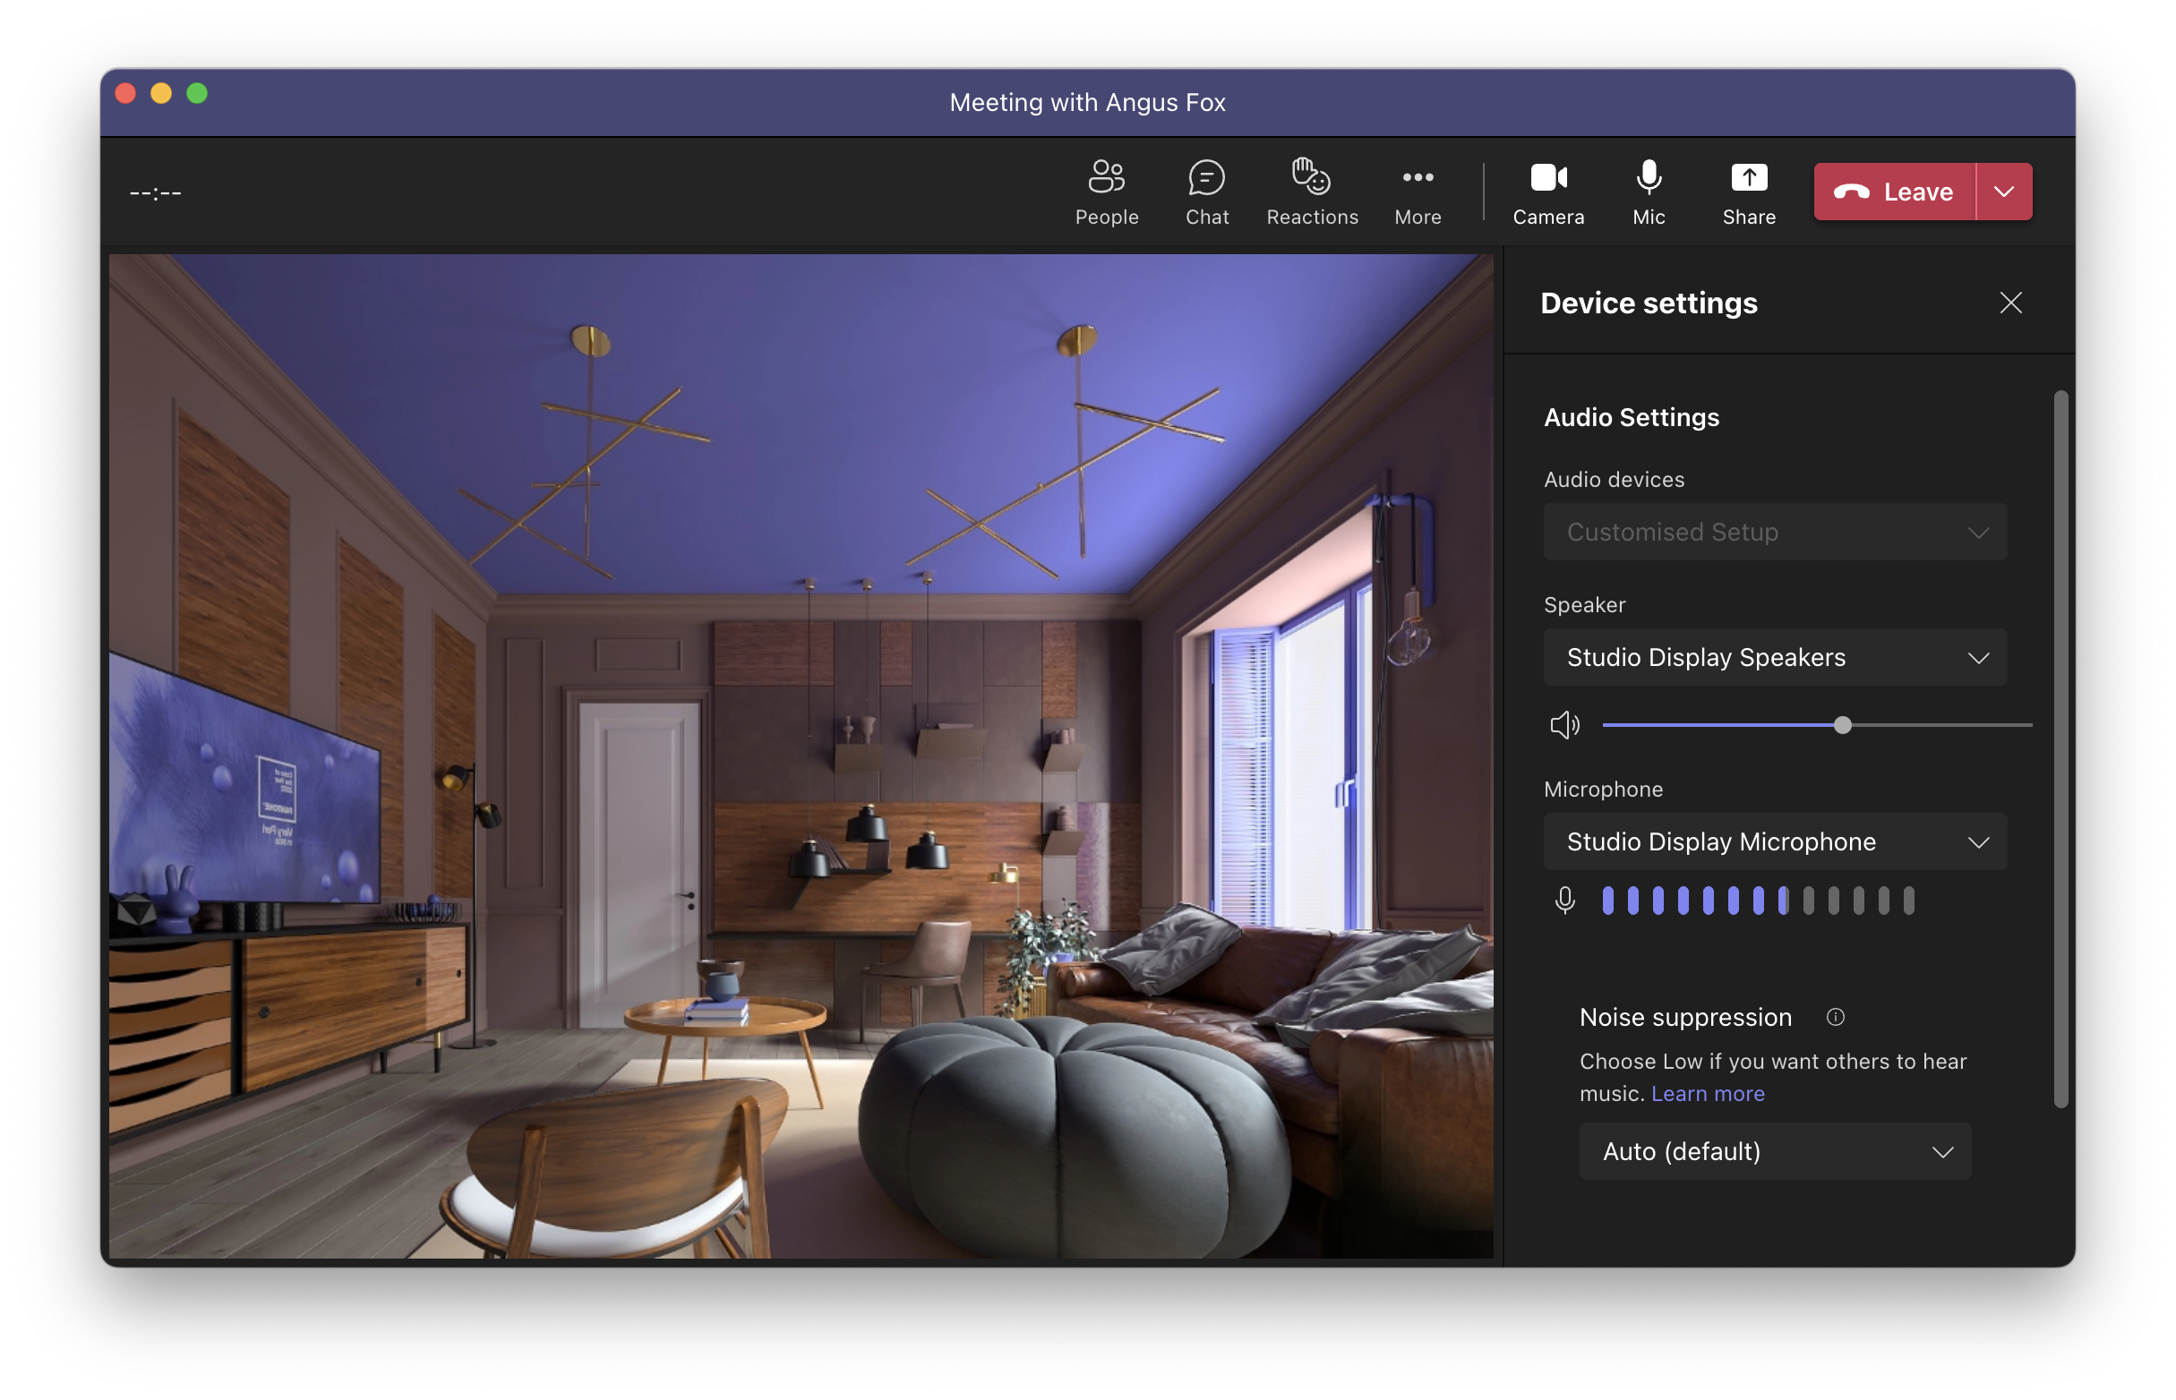
Task: Toggle the Camera off
Action: point(1547,192)
